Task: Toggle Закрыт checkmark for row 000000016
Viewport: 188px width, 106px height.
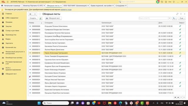Action: tap(180, 53)
